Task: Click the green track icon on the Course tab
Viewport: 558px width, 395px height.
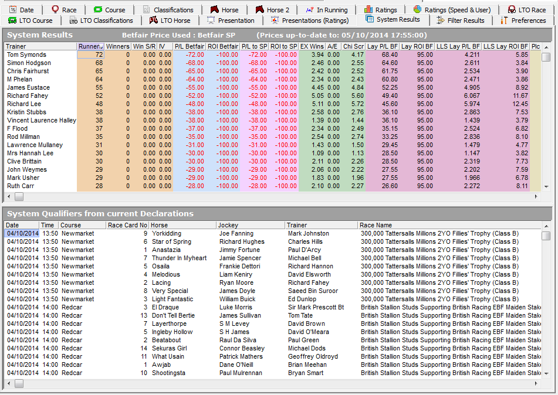Action: tap(98, 9)
